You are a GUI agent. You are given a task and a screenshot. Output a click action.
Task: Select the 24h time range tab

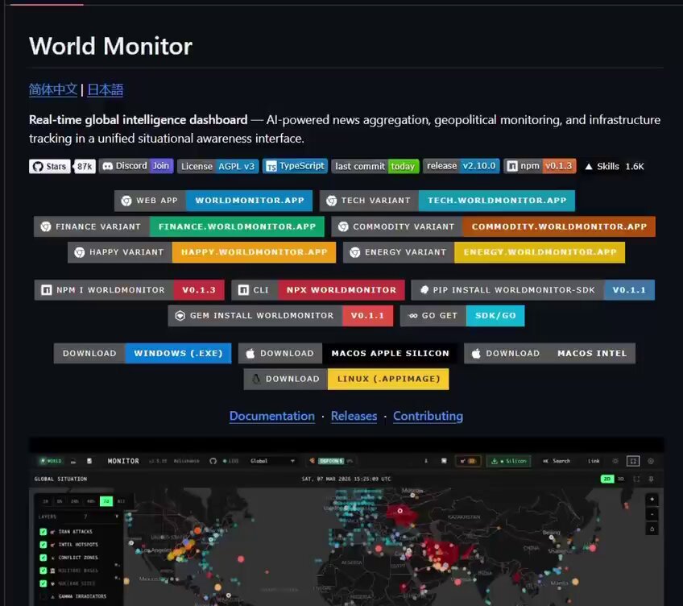pyautogui.click(x=74, y=501)
